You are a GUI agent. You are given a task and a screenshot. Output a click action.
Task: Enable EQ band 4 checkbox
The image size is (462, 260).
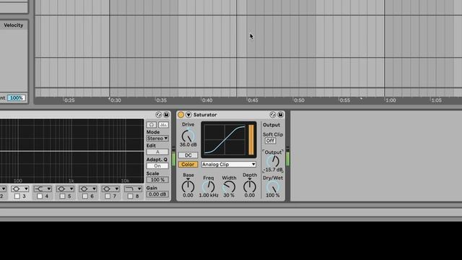point(40,196)
